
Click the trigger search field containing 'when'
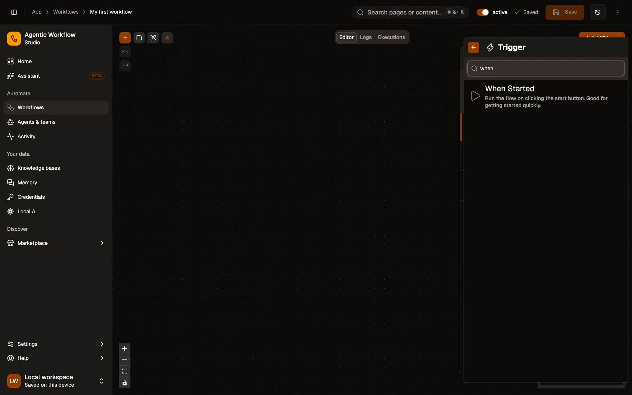546,69
